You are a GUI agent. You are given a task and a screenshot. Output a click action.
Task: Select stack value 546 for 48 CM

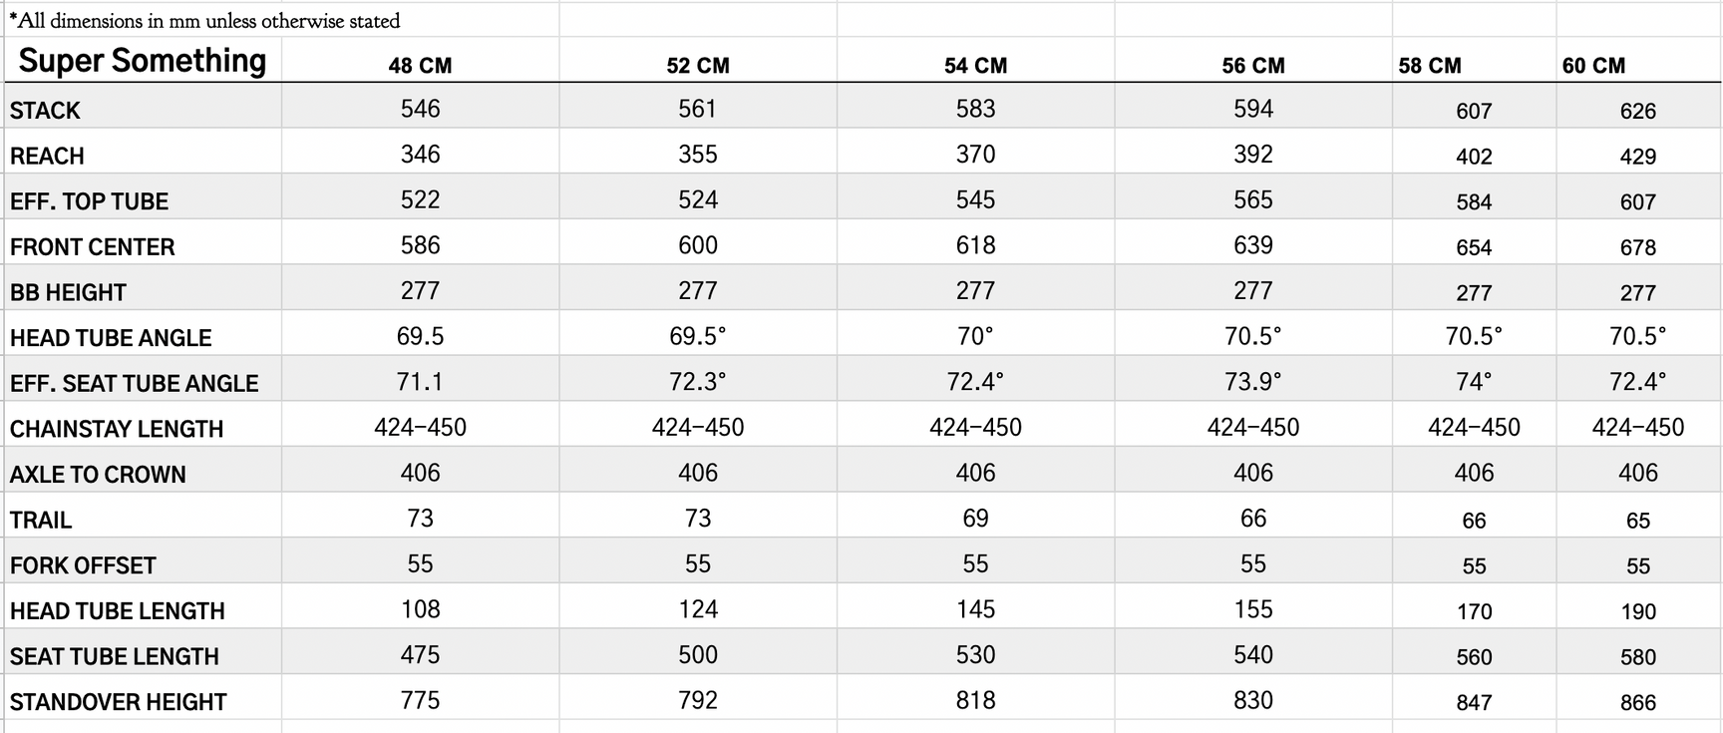pos(420,109)
